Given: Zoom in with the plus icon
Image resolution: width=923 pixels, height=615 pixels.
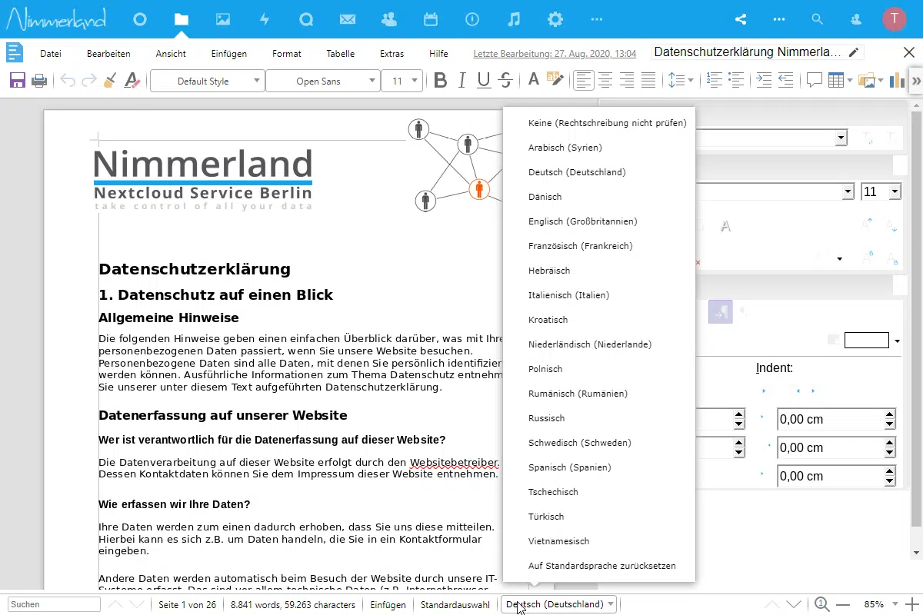Looking at the screenshot, I should click(x=913, y=604).
